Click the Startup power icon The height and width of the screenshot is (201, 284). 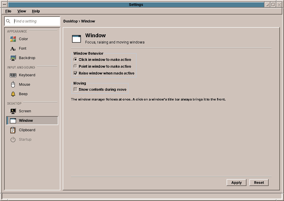click(x=13, y=140)
